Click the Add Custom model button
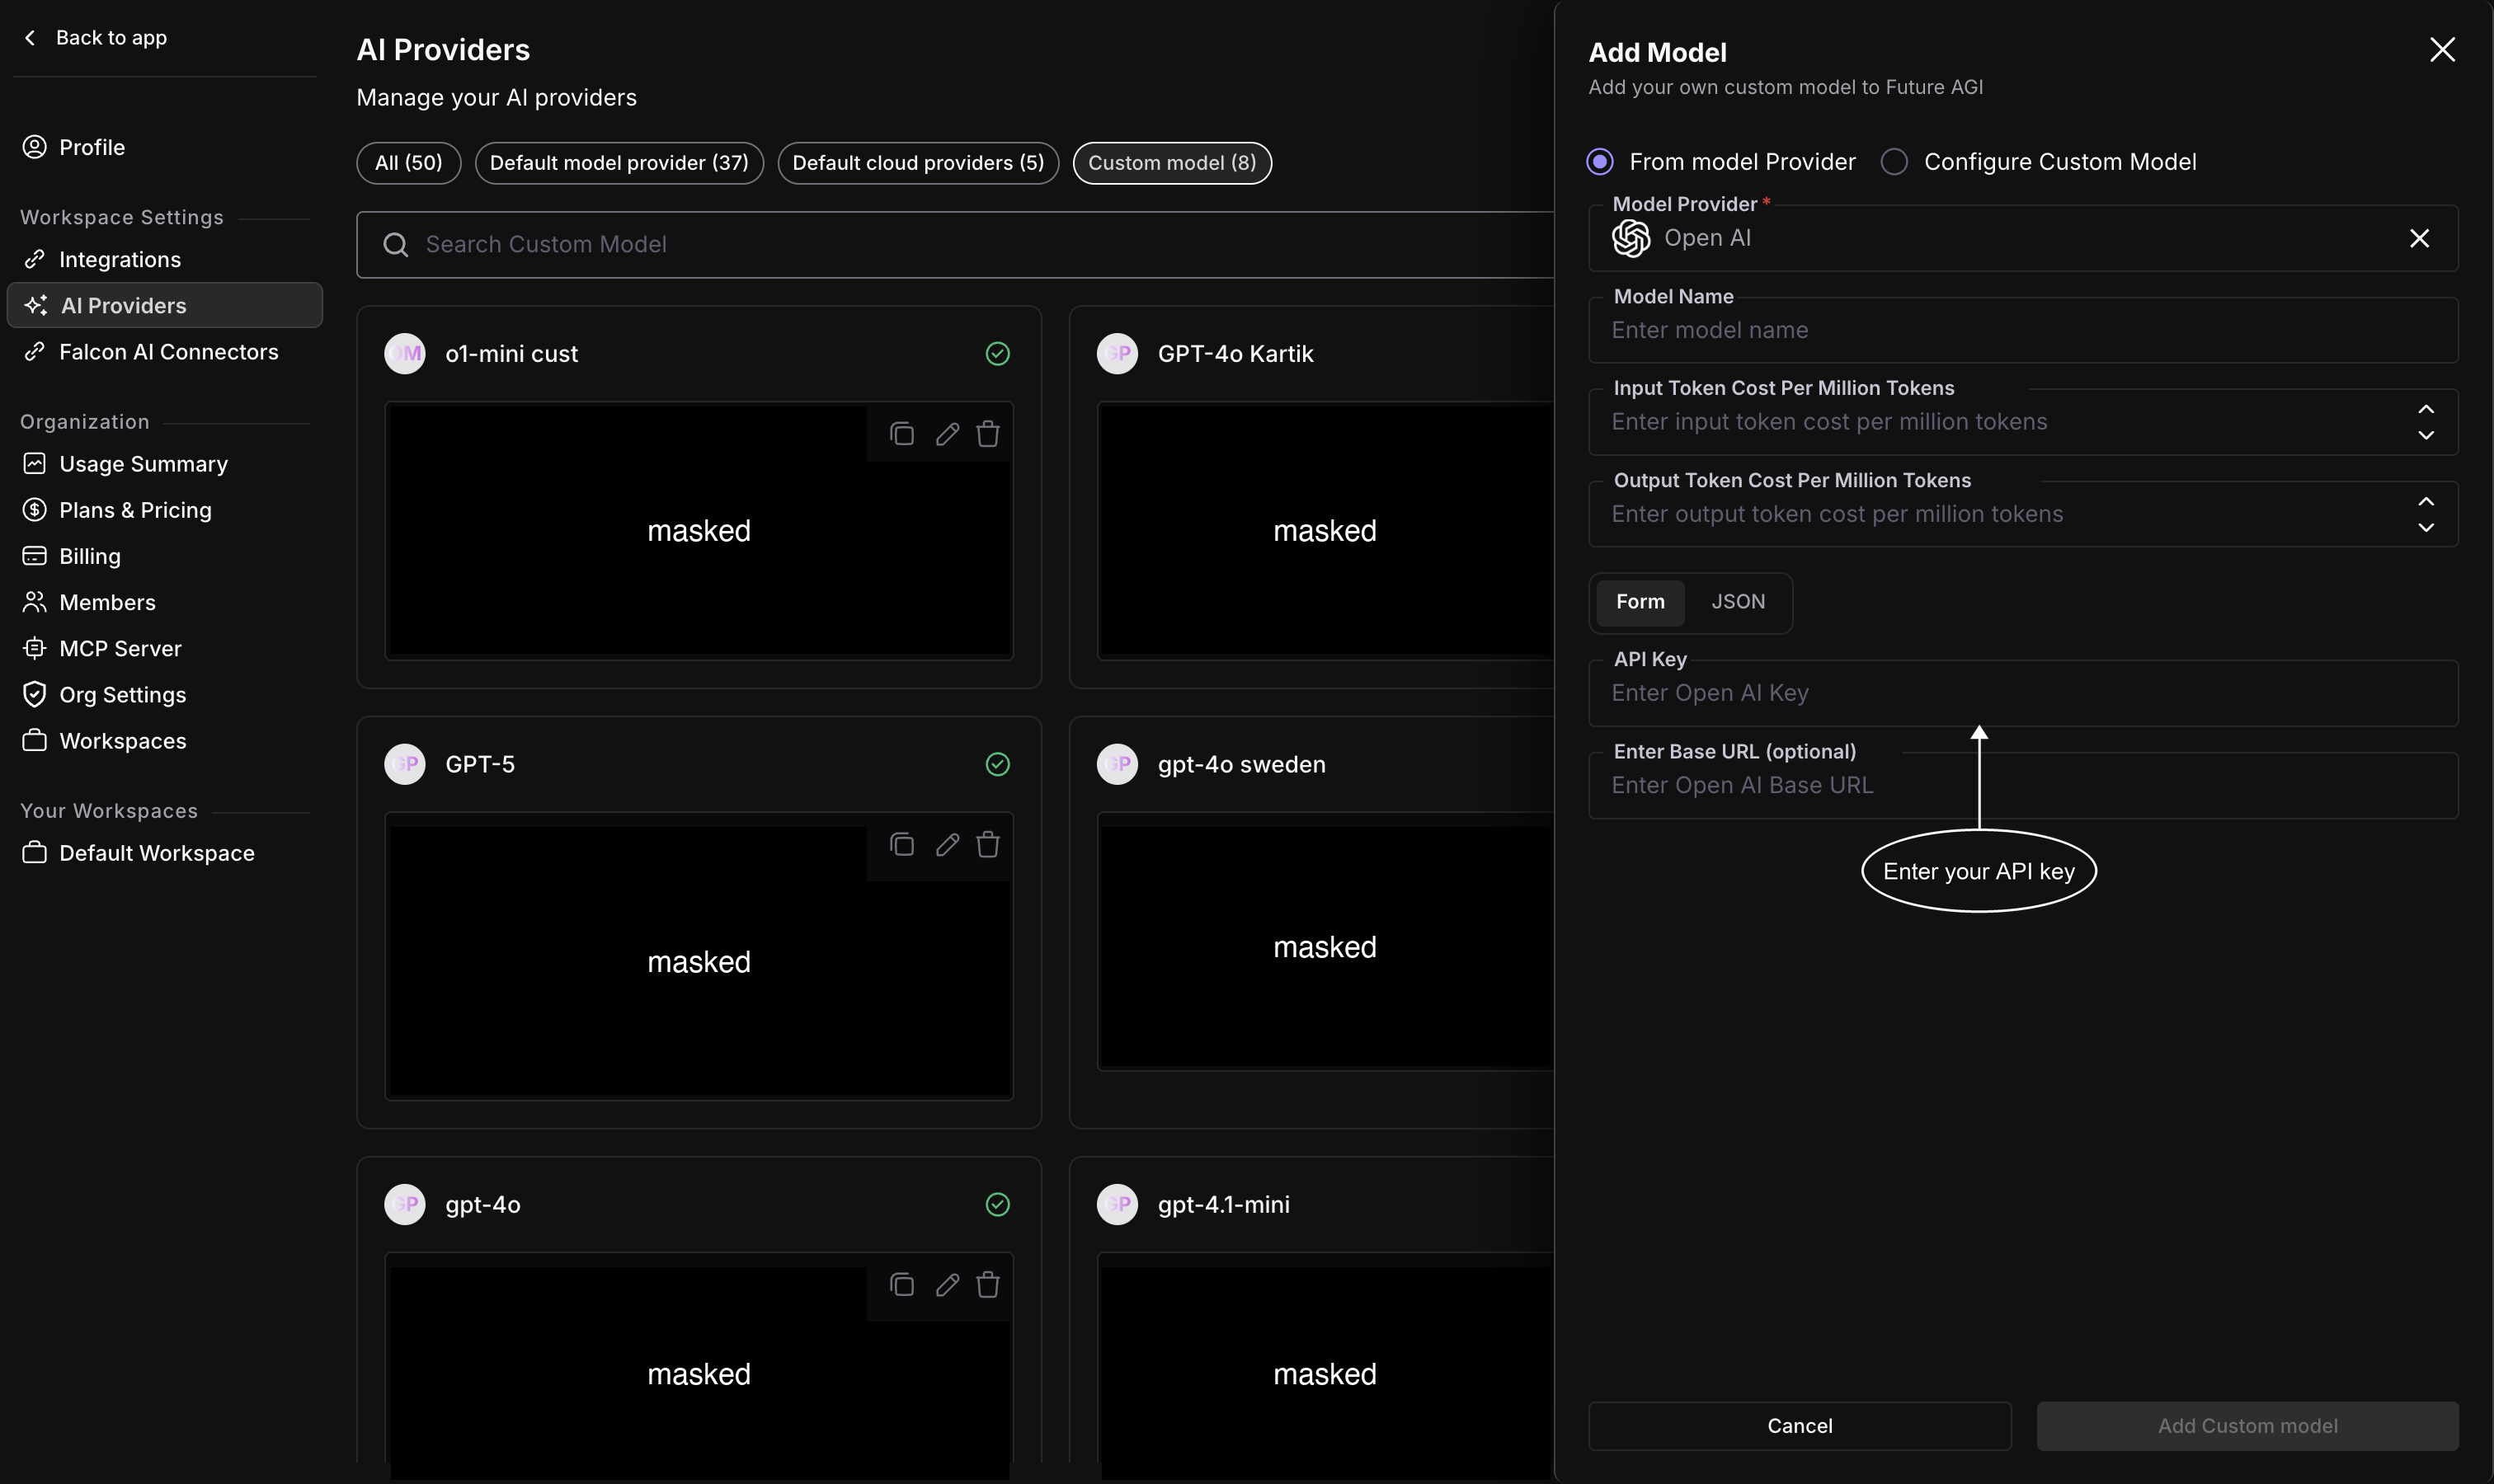2494x1484 pixels. click(x=2247, y=1426)
